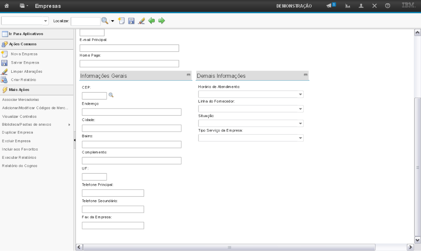The image size is (421, 251).
Task: Go to previous record green arrow
Action: (x=152, y=21)
